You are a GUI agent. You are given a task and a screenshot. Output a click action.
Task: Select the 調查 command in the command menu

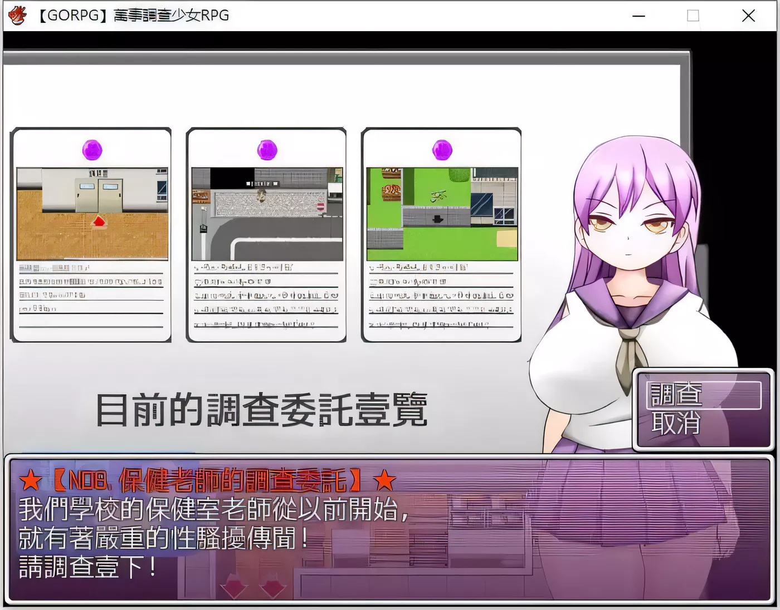676,395
